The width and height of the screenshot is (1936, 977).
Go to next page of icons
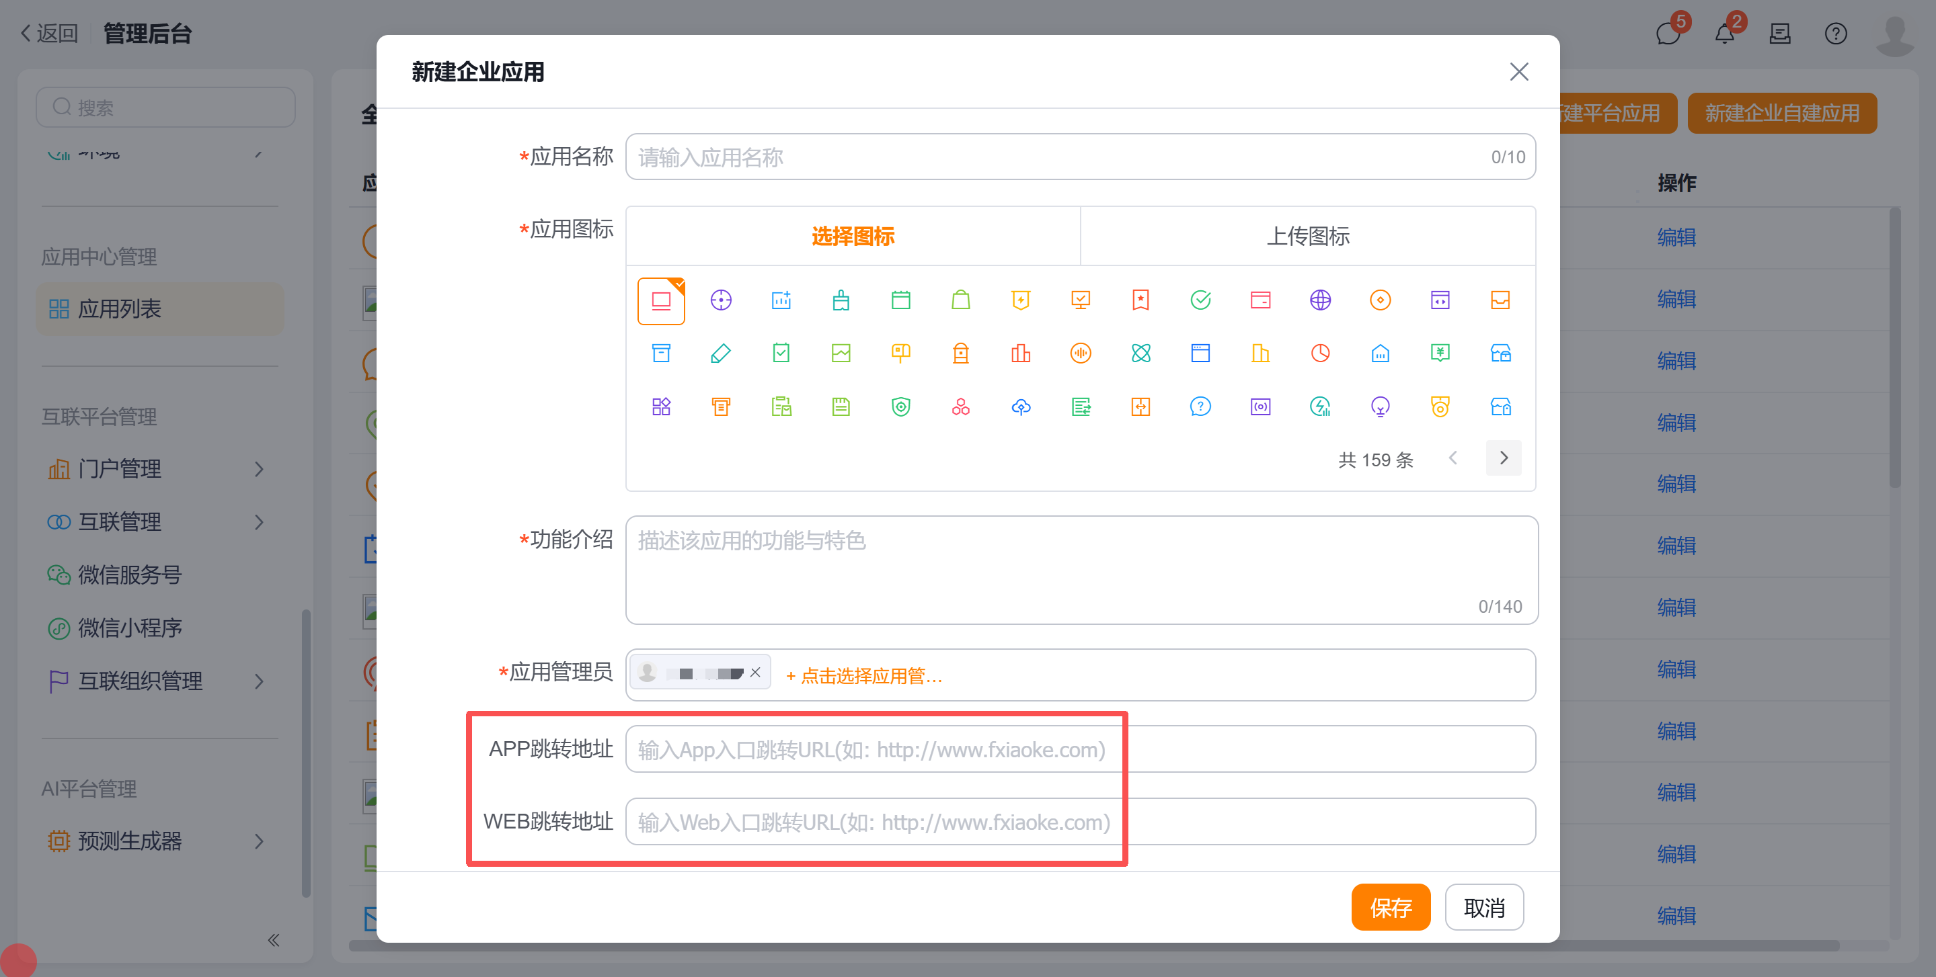pyautogui.click(x=1503, y=458)
